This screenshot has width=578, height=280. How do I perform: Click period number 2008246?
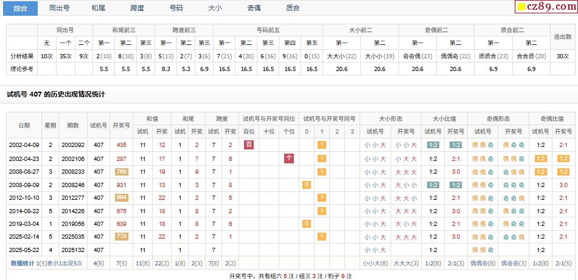click(73, 185)
